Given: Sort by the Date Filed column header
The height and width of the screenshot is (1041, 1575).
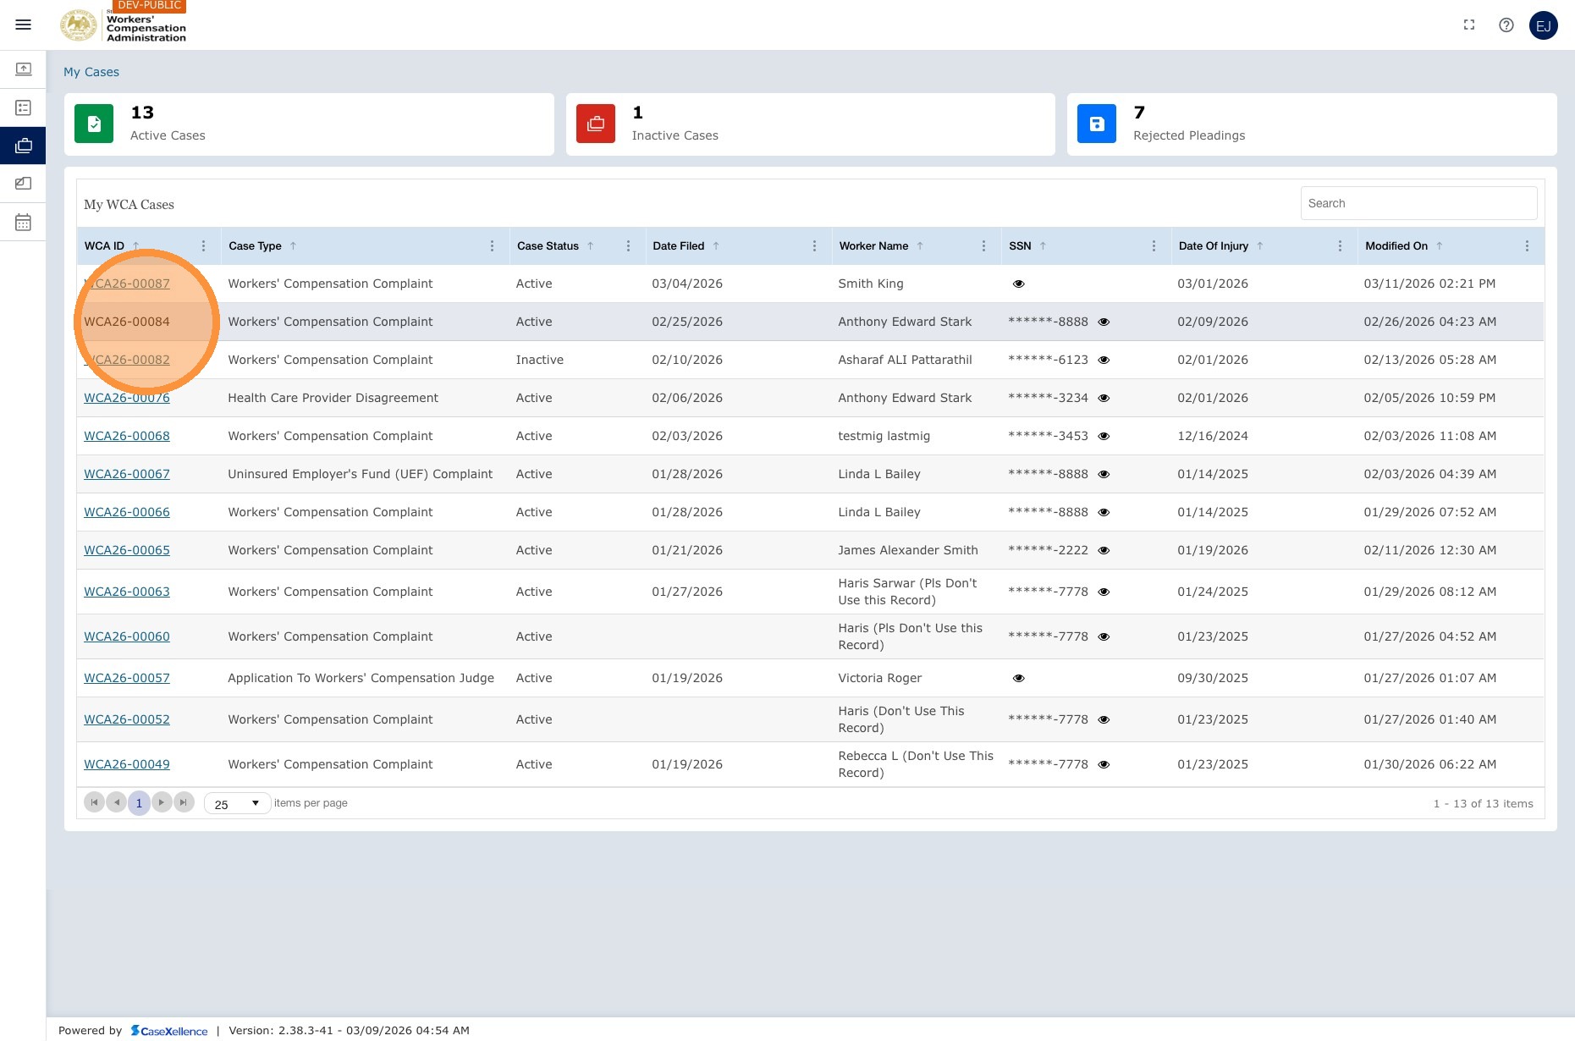Looking at the screenshot, I should click(678, 246).
